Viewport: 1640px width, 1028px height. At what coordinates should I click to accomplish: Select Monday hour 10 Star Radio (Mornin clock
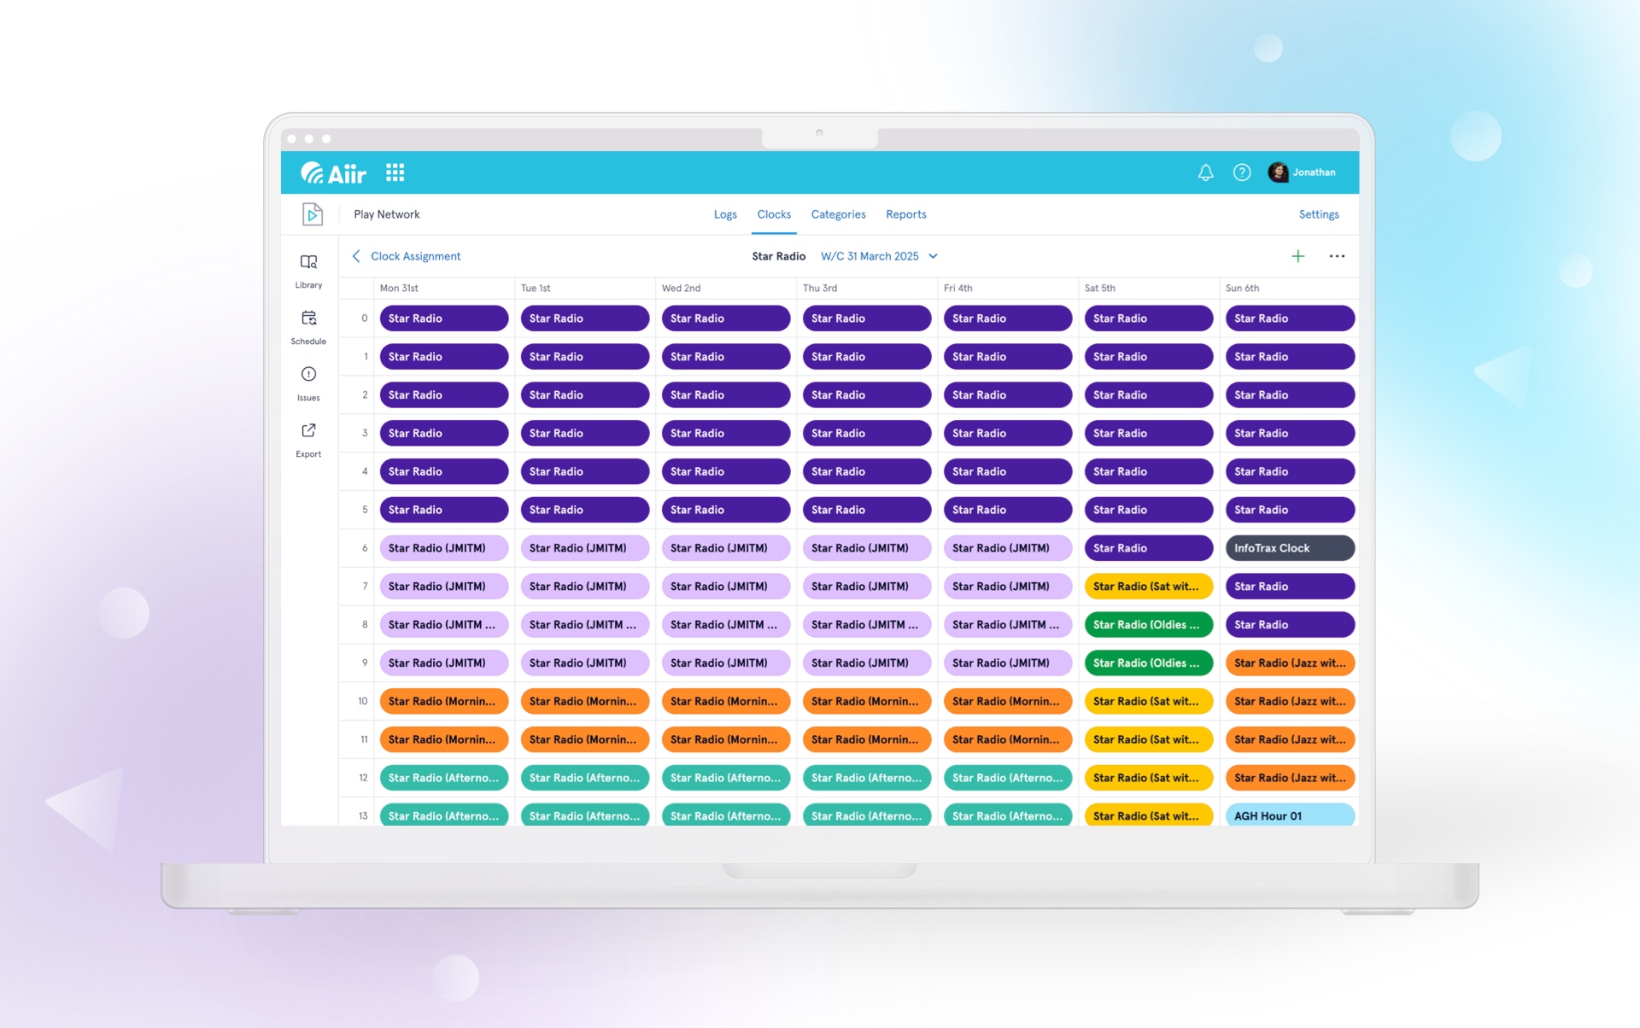(444, 701)
